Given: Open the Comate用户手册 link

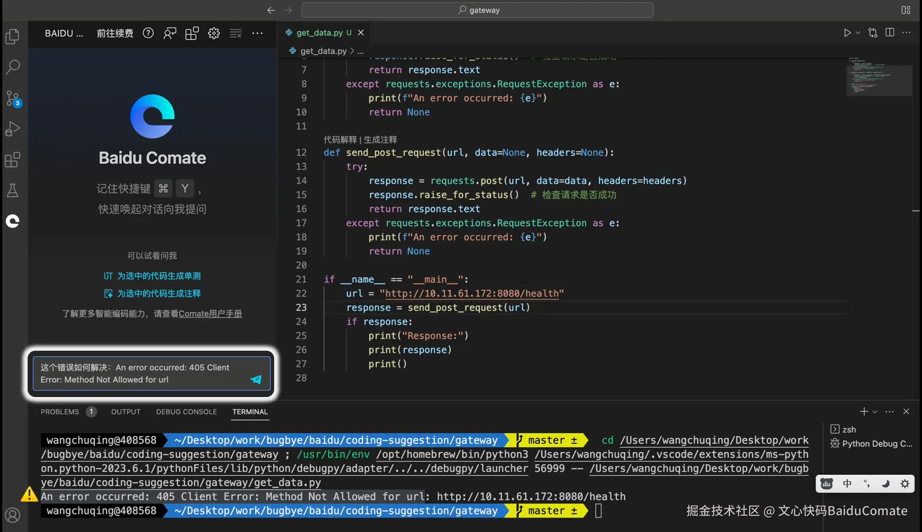Looking at the screenshot, I should 210,314.
